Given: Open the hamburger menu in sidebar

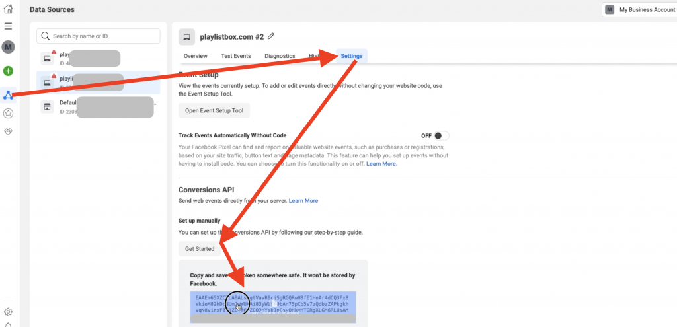Looking at the screenshot, I should pyautogui.click(x=9, y=26).
